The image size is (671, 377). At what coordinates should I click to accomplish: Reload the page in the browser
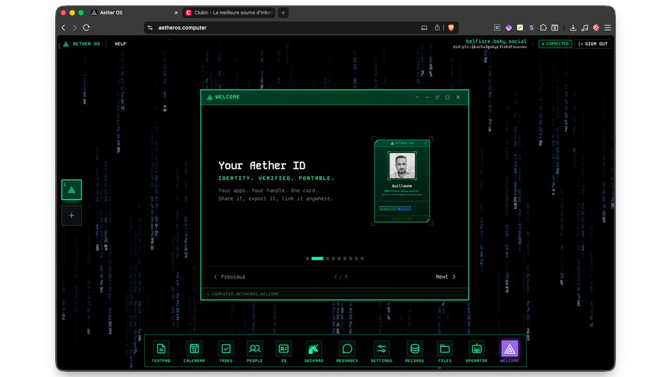pyautogui.click(x=86, y=27)
